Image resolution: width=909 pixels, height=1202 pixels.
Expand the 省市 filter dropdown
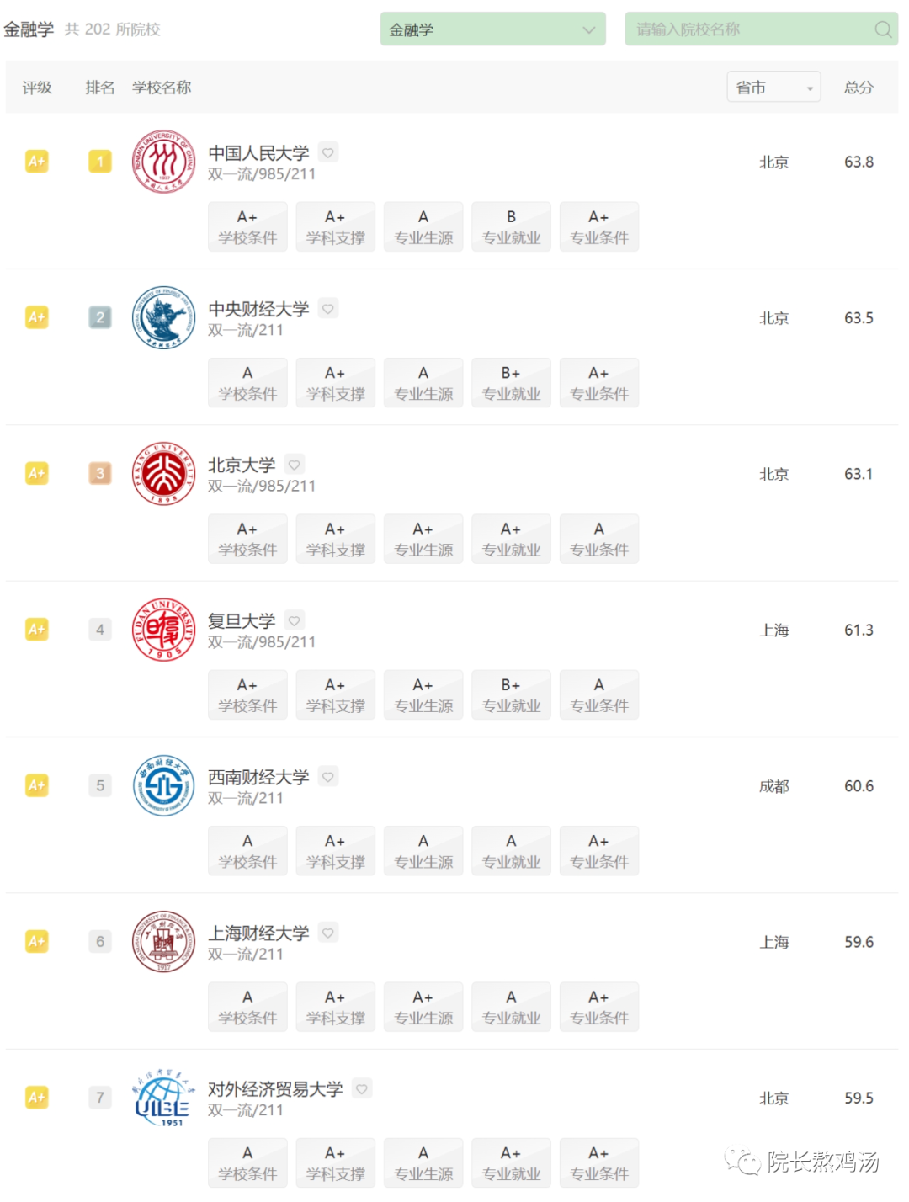point(773,88)
